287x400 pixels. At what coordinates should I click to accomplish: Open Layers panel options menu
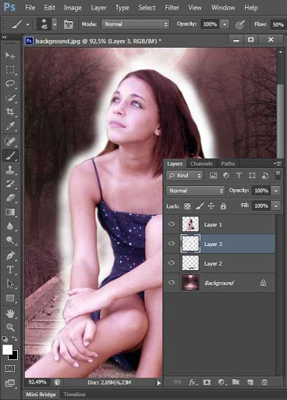point(278,163)
